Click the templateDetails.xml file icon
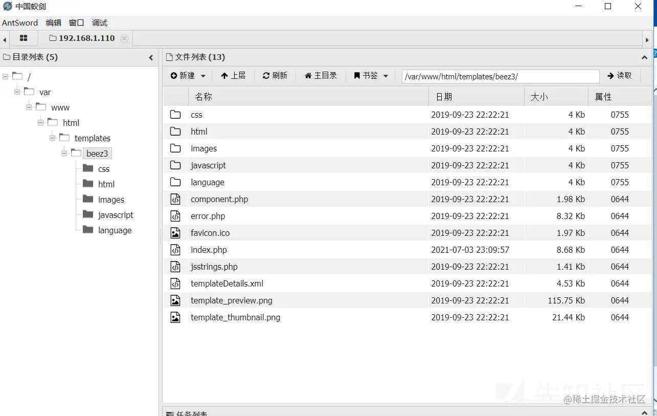657x416 pixels. point(175,283)
